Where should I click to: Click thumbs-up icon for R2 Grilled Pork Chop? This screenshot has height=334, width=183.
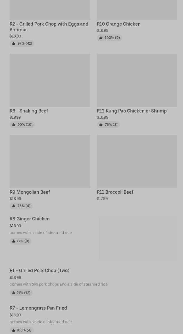(14, 43)
